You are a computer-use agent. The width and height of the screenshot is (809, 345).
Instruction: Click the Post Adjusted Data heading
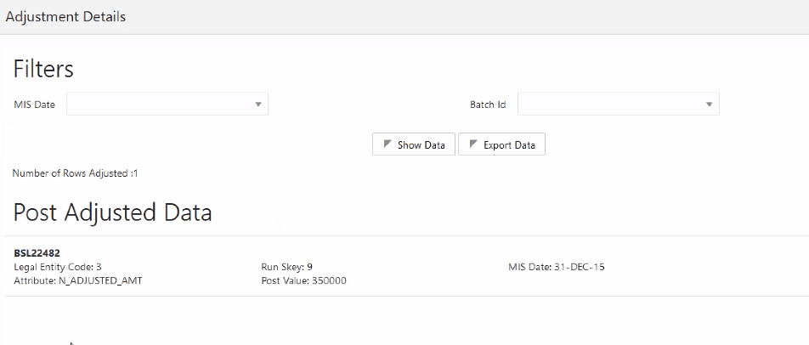tap(112, 212)
